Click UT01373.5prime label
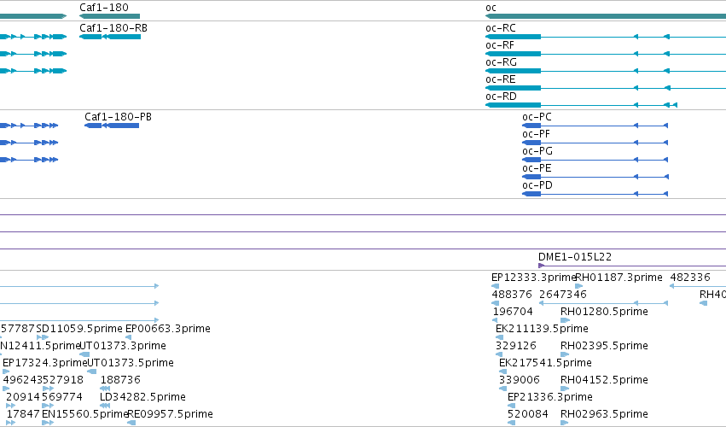The width and height of the screenshot is (726, 427). (131, 363)
